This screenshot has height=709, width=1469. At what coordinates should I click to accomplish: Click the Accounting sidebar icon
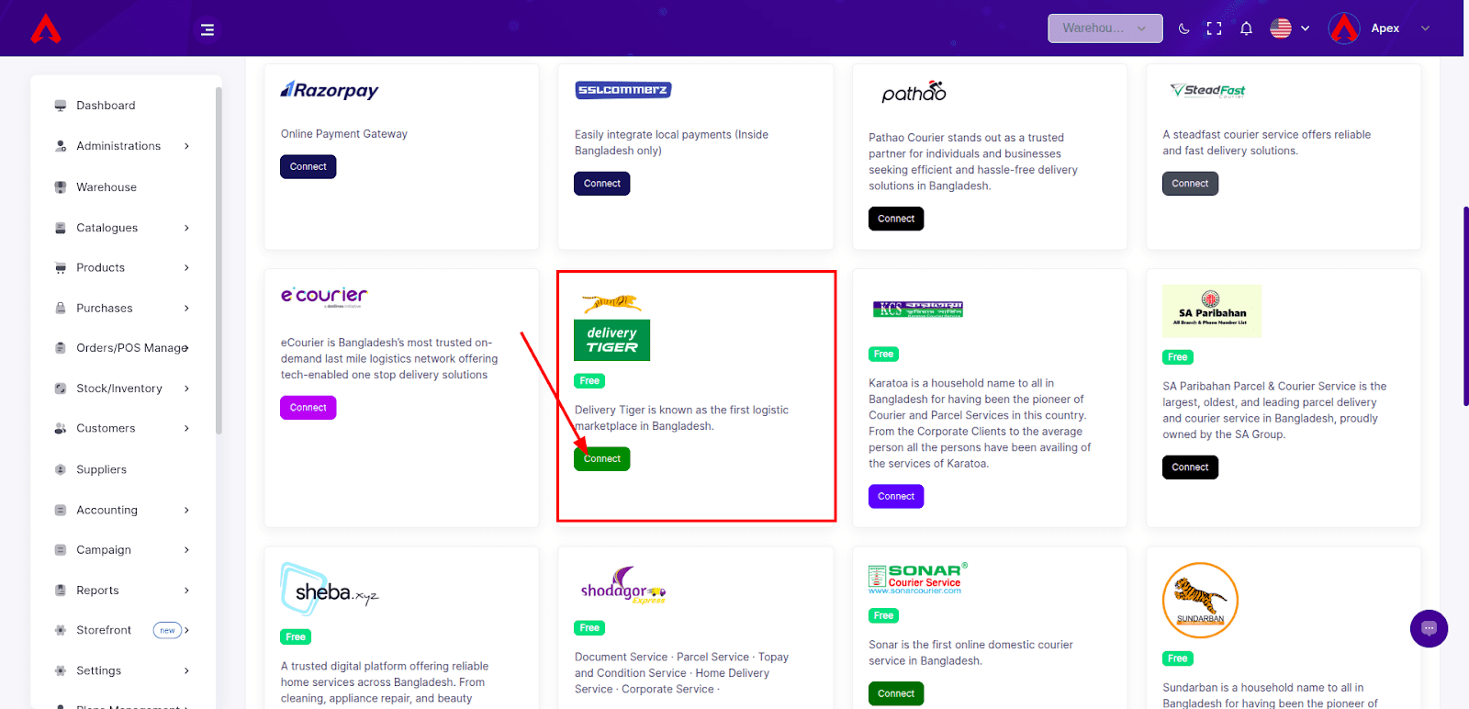pos(61,510)
